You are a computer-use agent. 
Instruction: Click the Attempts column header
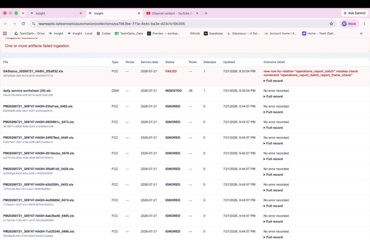(209, 62)
